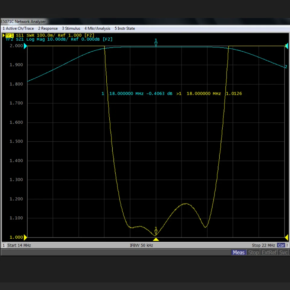This screenshot has width=290, height=290.
Task: Open the Active Ch/Trace menu
Action: point(18,28)
